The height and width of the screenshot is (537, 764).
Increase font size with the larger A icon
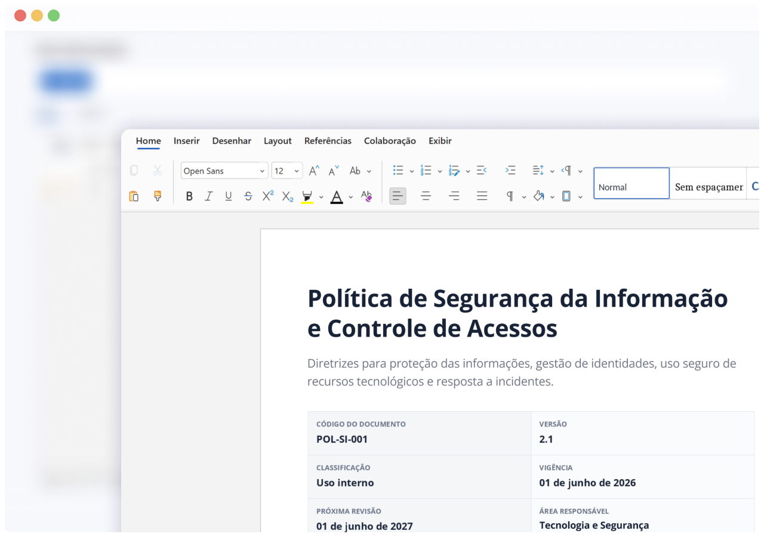coord(315,171)
